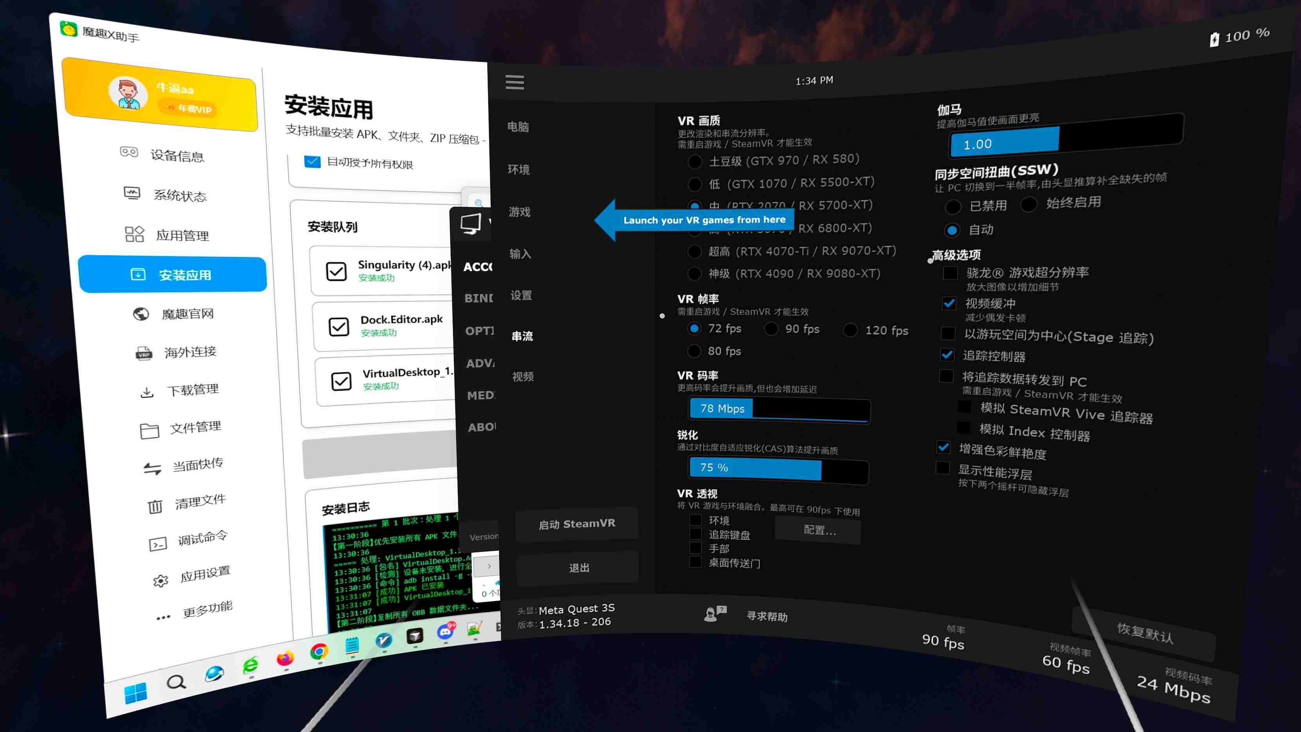Open 文件管理 folder entry

click(x=181, y=429)
